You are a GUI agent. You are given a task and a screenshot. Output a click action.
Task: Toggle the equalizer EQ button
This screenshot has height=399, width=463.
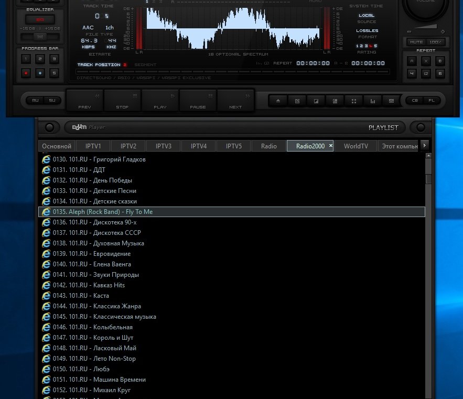tap(40, 20)
